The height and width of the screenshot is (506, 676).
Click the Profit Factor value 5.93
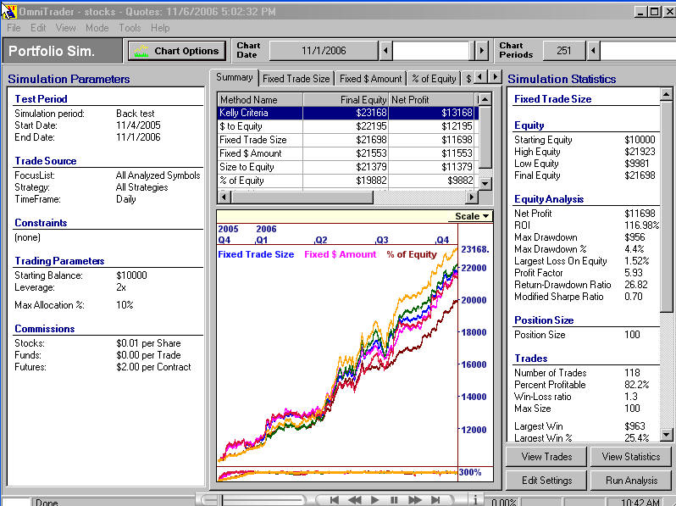(x=634, y=273)
